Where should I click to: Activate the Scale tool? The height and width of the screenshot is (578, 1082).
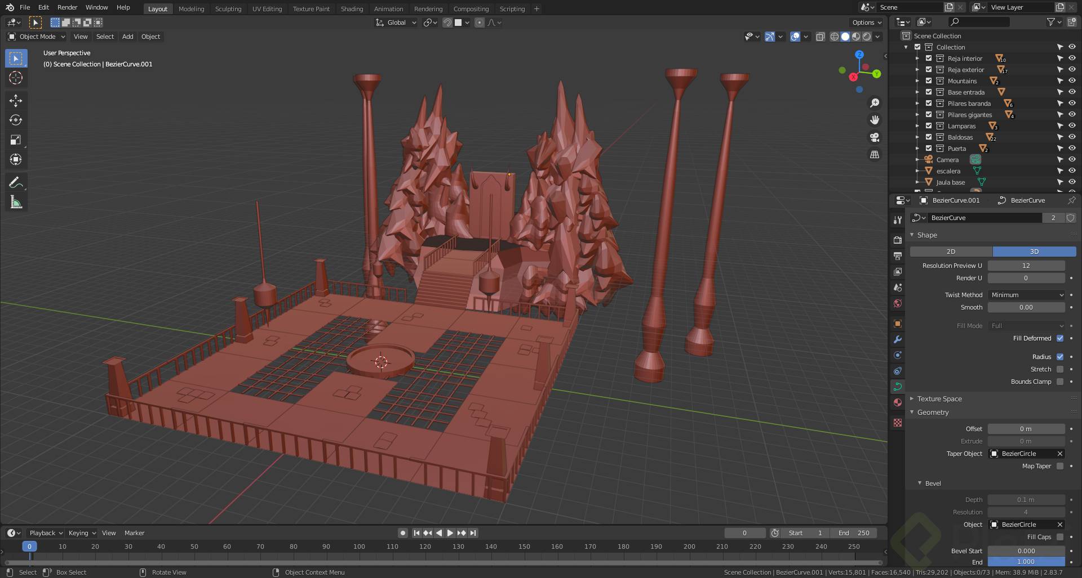tap(16, 140)
